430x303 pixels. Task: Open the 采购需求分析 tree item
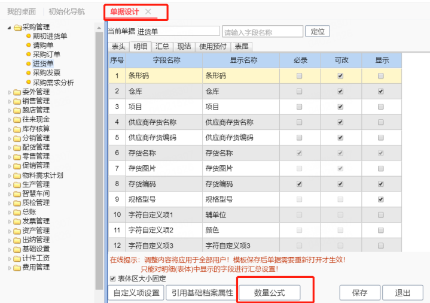(53, 82)
